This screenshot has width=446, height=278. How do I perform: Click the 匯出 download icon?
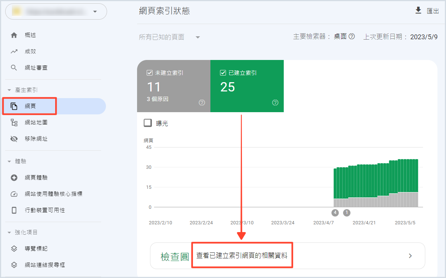418,11
